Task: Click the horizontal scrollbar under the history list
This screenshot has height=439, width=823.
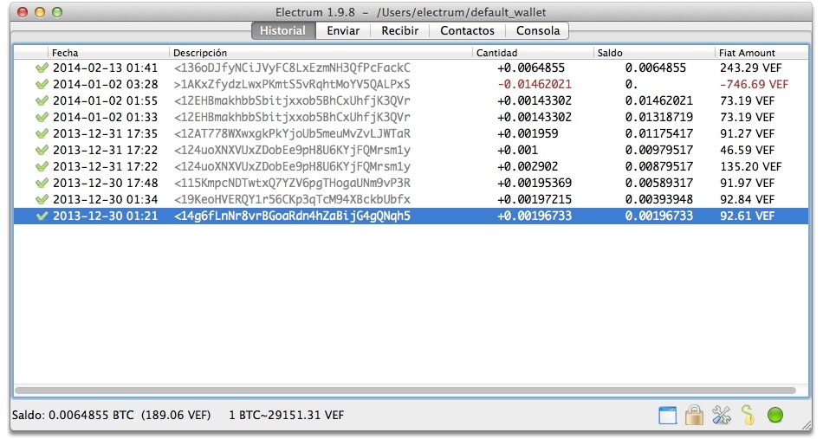Action: coord(405,391)
